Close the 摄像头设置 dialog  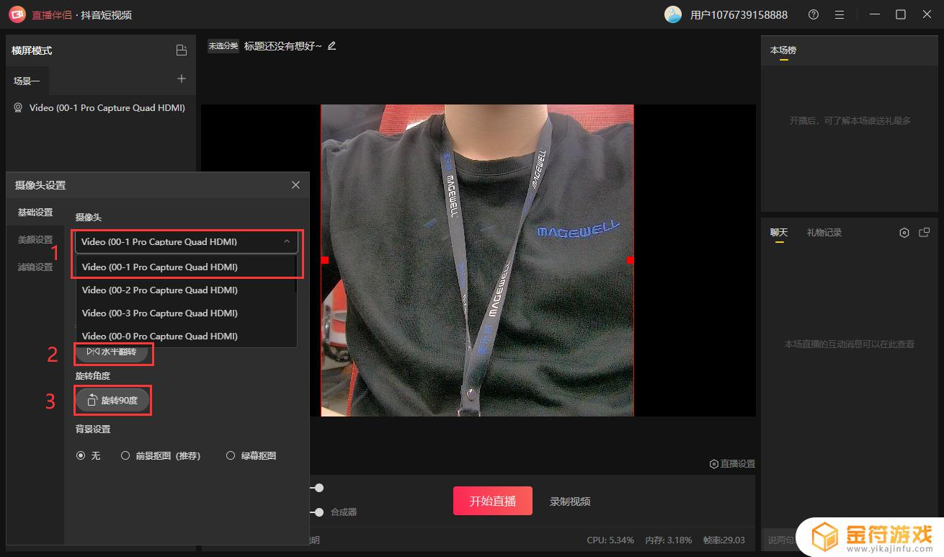(x=295, y=185)
